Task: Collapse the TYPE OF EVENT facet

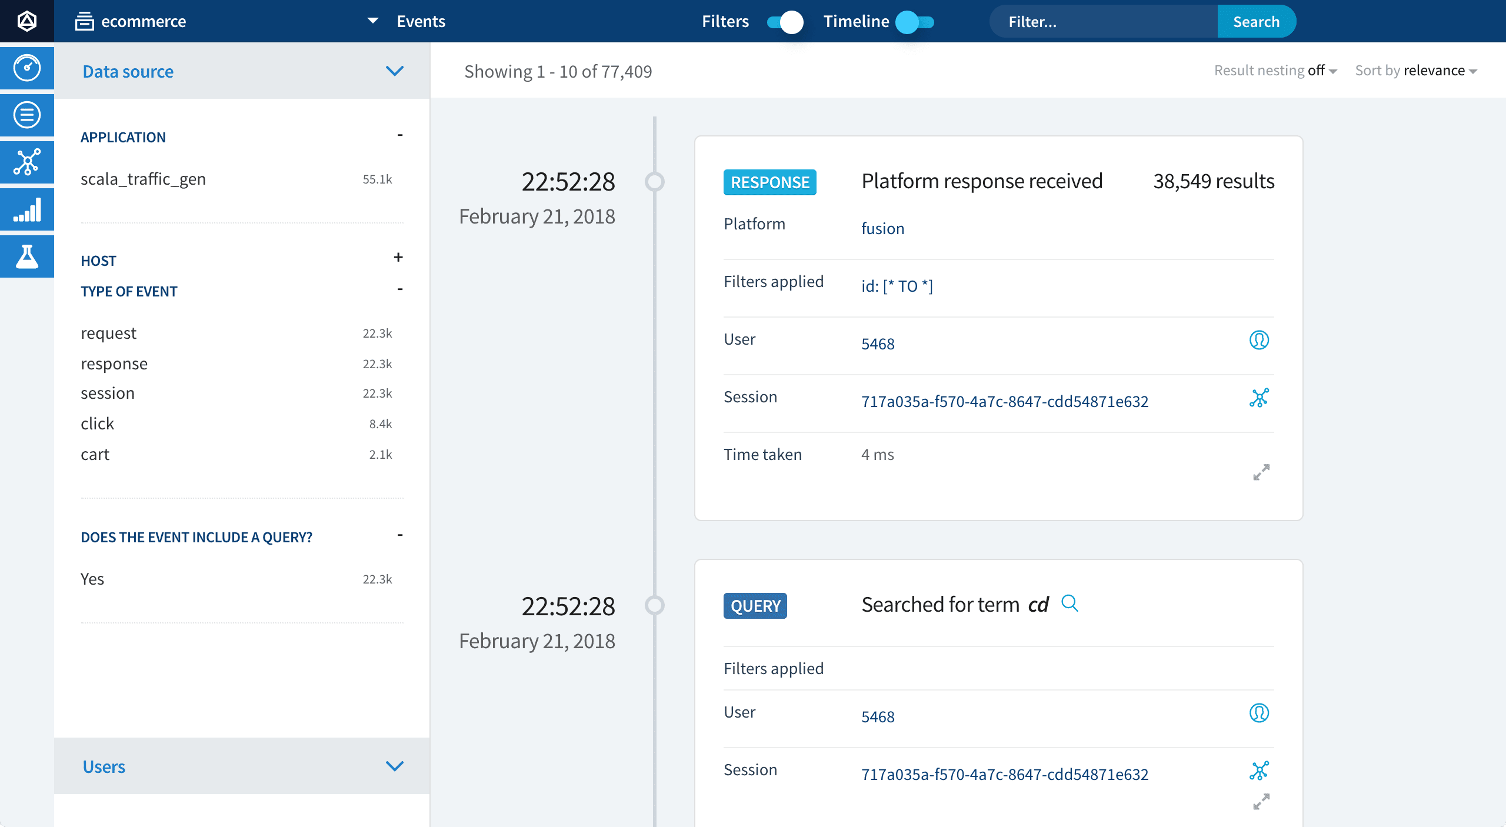Action: 399,289
